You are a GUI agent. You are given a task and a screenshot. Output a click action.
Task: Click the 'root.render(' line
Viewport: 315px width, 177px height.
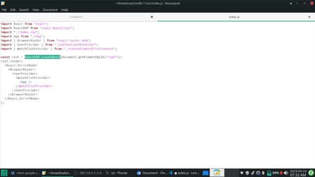[12, 61]
